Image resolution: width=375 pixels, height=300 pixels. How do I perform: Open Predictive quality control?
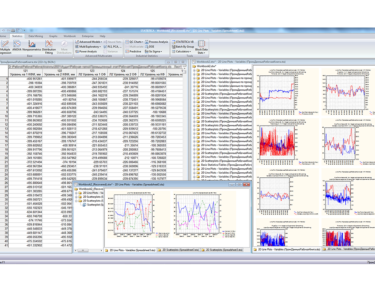click(x=133, y=51)
